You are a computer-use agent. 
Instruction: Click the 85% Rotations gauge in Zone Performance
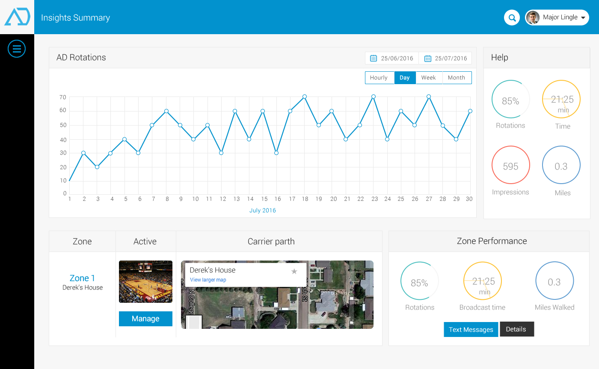pos(419,281)
